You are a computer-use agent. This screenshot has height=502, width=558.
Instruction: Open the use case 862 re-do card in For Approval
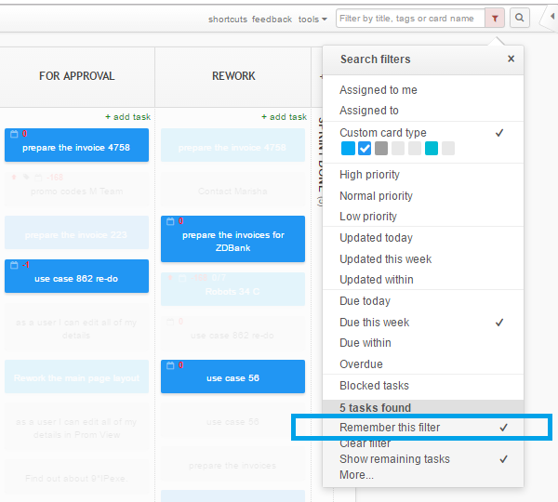point(76,276)
